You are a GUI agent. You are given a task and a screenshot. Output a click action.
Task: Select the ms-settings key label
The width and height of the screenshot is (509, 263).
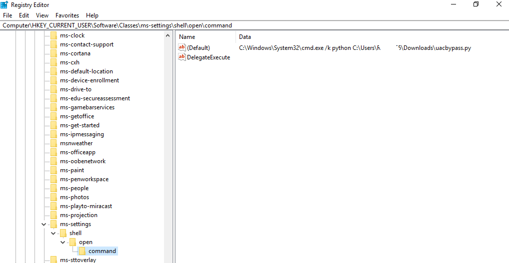75,224
